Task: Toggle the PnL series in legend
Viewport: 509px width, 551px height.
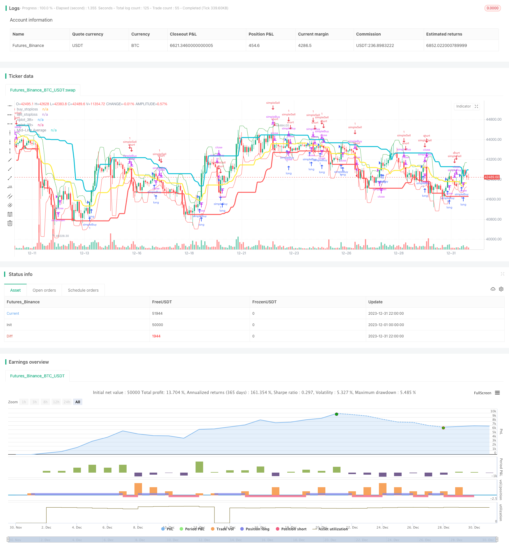Action: click(167, 529)
